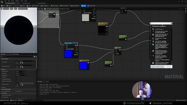Open the Preview State toolbar dropdown
187x105 pixels.
[65, 6]
